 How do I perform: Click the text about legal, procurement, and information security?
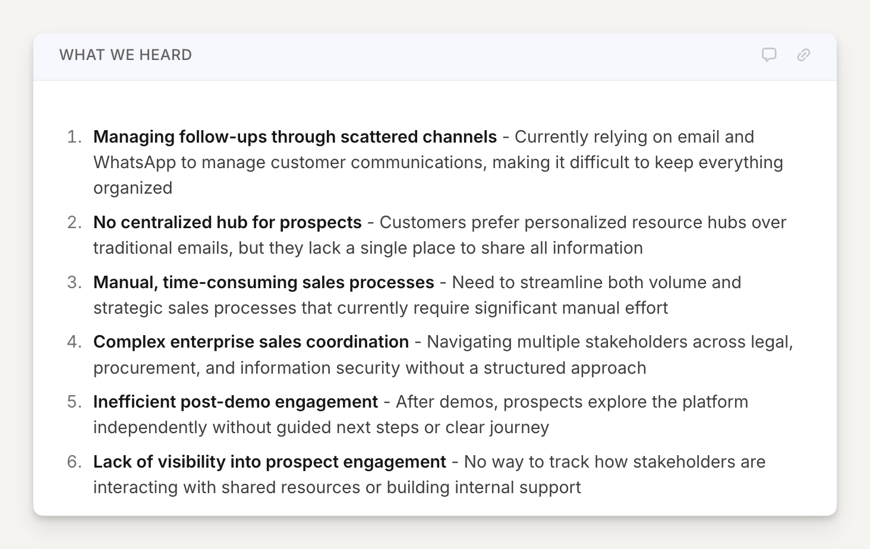click(369, 368)
